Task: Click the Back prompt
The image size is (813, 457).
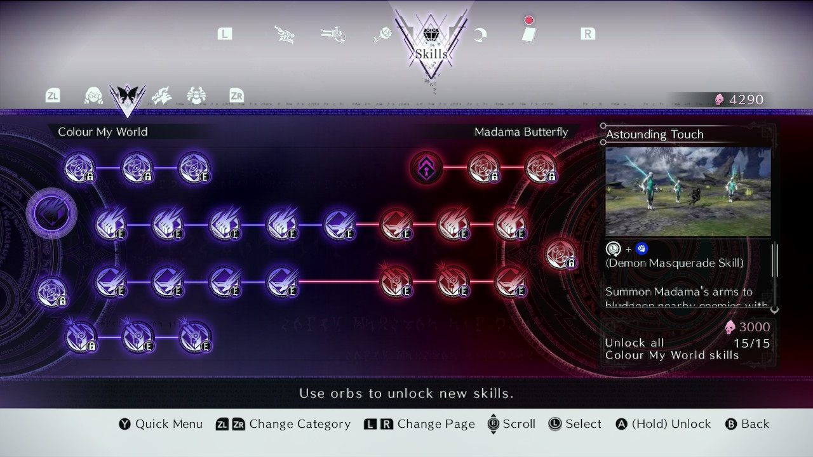Action: [747, 424]
